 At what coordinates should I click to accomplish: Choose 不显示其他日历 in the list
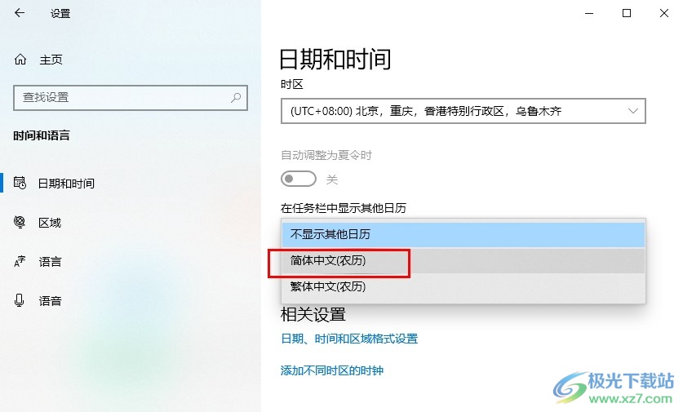pos(463,234)
